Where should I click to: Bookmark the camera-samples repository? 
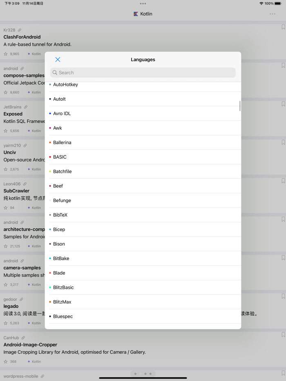point(283,258)
